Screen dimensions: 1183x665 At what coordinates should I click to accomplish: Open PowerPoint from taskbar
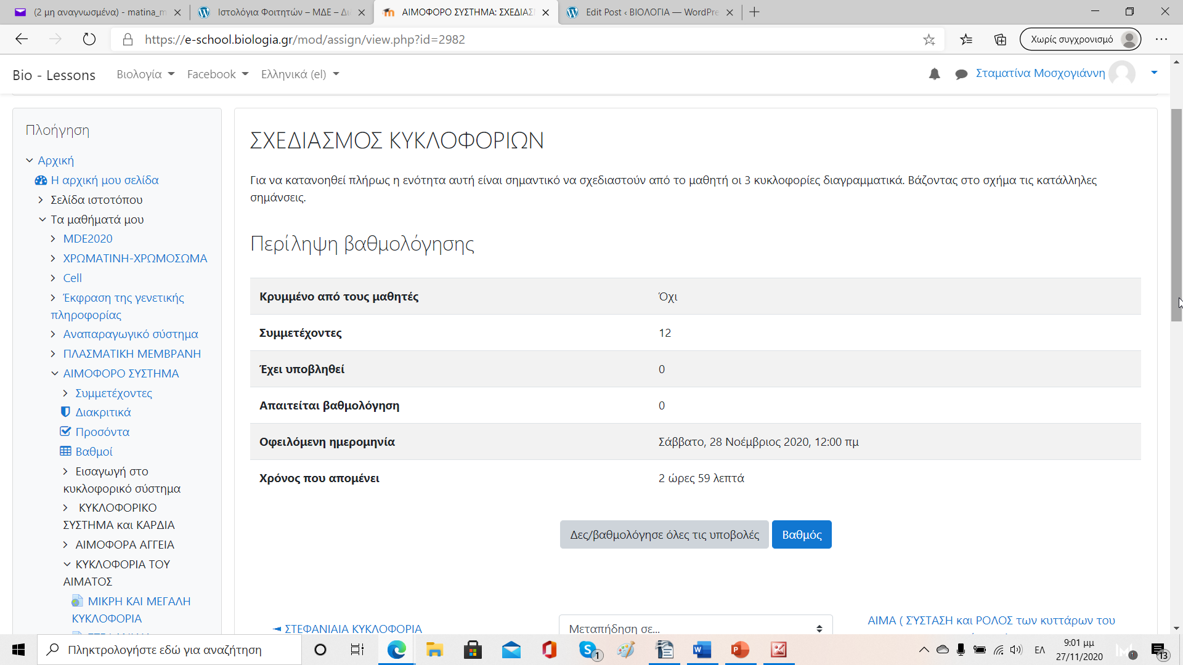pyautogui.click(x=741, y=650)
